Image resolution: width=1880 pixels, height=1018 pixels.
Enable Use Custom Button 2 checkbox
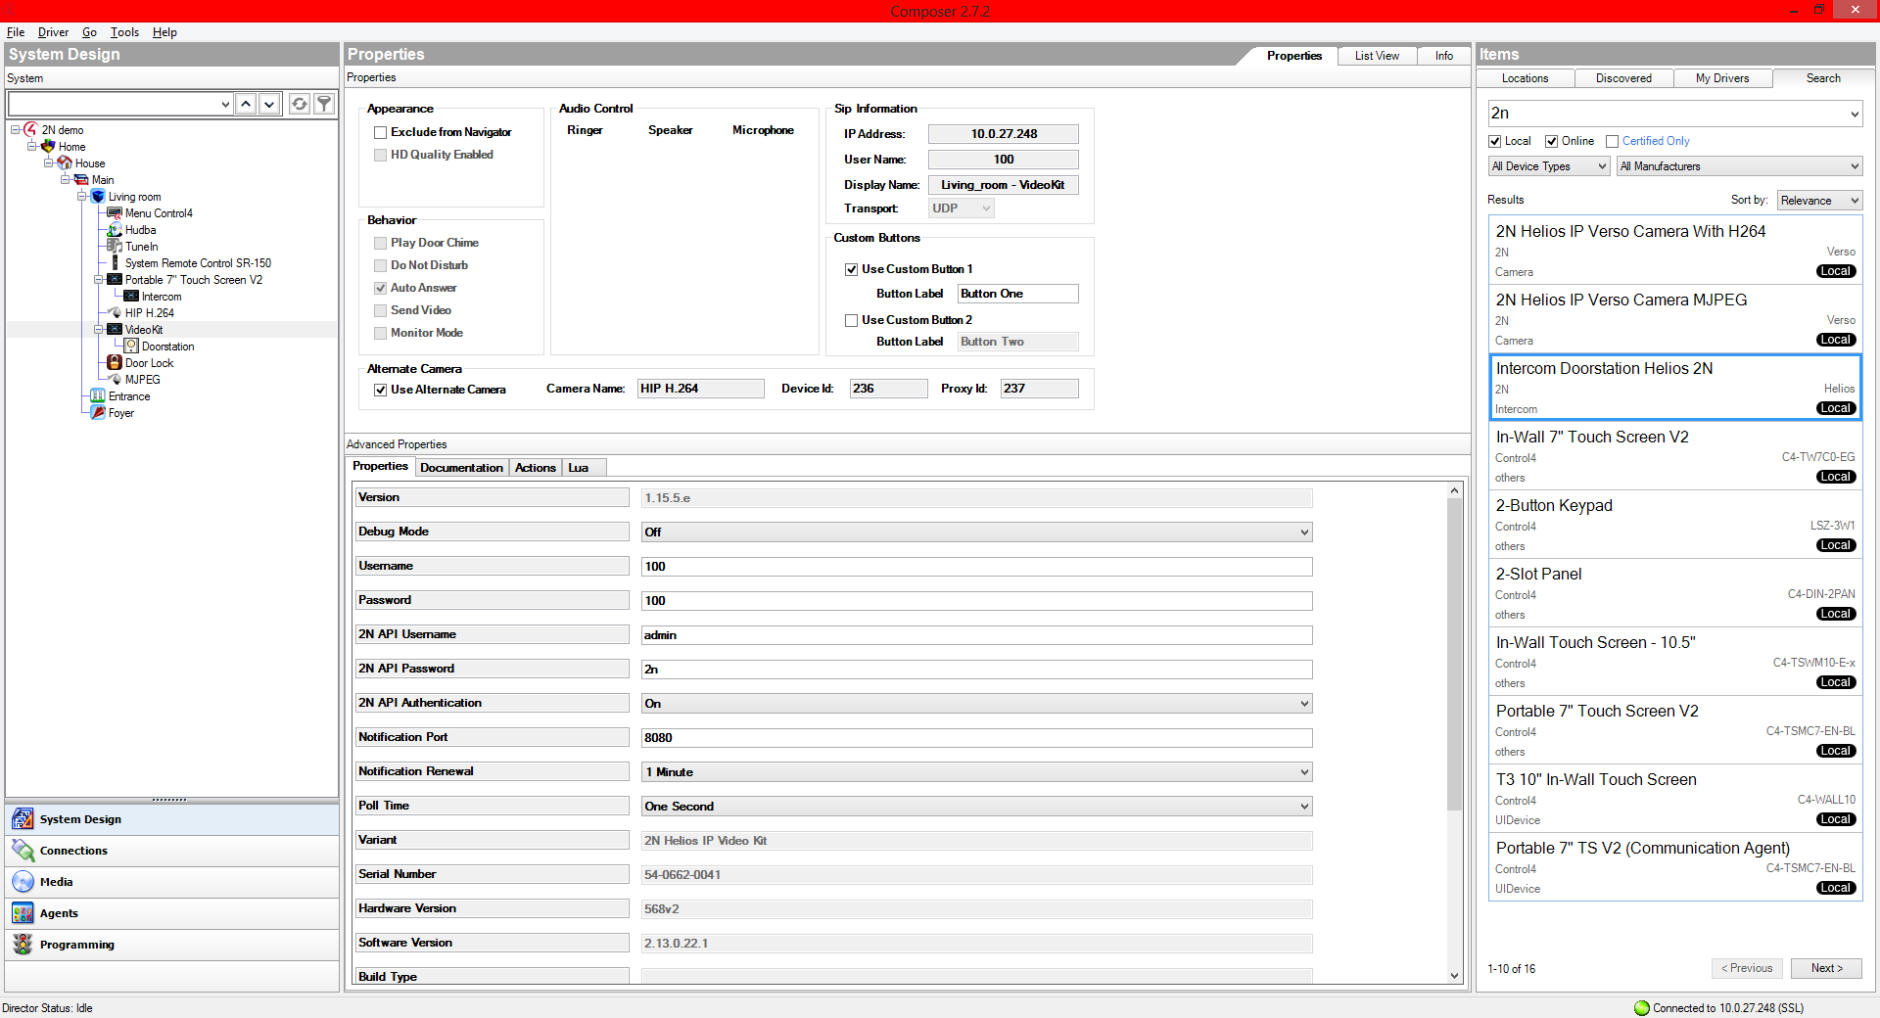pos(852,320)
